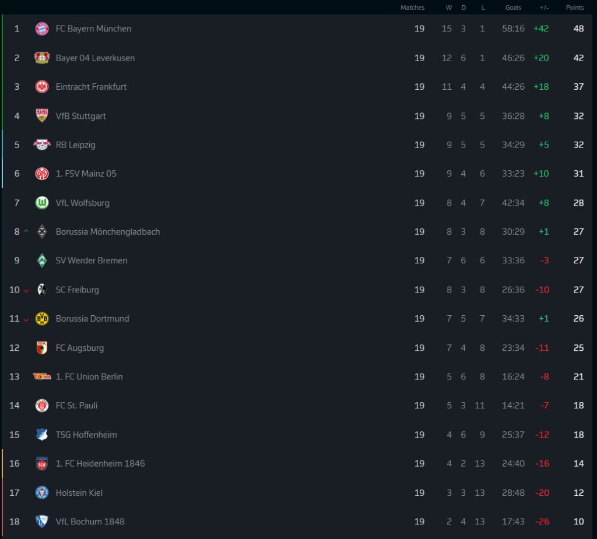Image resolution: width=597 pixels, height=539 pixels.
Task: Click the VfL Bochum 1848 crest
Action: click(x=42, y=522)
